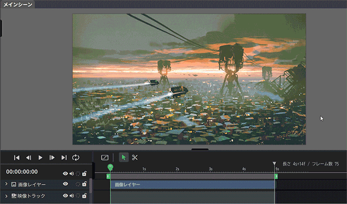The height and width of the screenshot is (204, 347).
Task: Mute the 映像トラック audio
Action: coord(71,196)
